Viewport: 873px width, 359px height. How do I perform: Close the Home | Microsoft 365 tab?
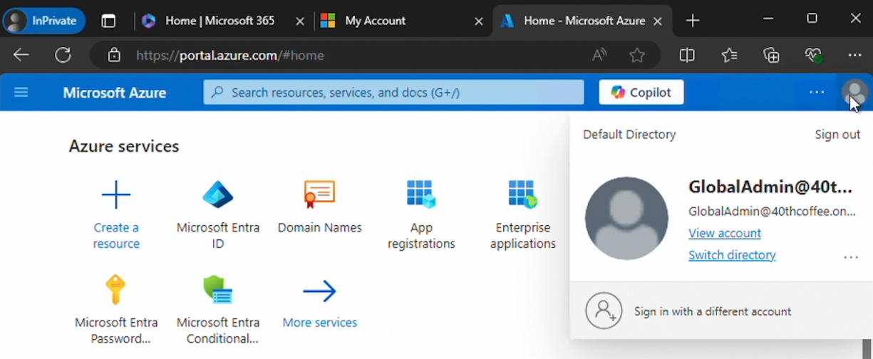tap(300, 21)
